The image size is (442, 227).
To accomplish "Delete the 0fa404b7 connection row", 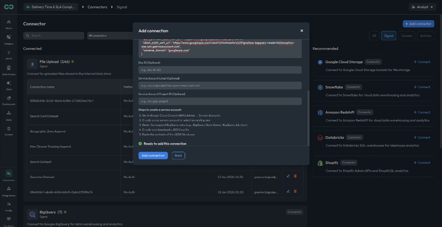I will click(295, 191).
